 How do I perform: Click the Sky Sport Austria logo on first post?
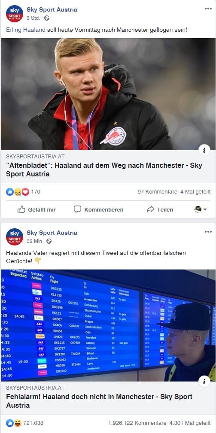point(14,14)
